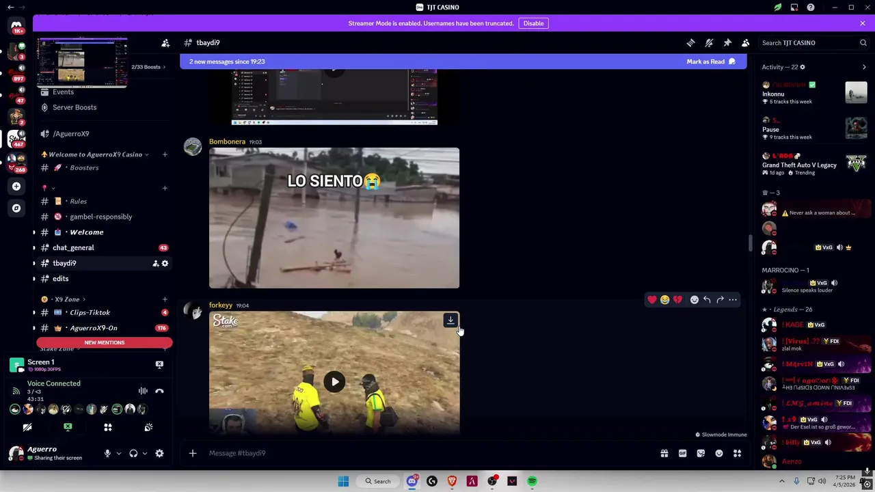Screen dimensions: 875x492
Task: Open the Boosters channel
Action: [84, 167]
